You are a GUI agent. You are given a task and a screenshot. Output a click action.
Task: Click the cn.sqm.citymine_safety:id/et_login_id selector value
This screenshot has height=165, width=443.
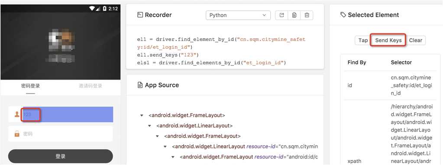(411, 85)
